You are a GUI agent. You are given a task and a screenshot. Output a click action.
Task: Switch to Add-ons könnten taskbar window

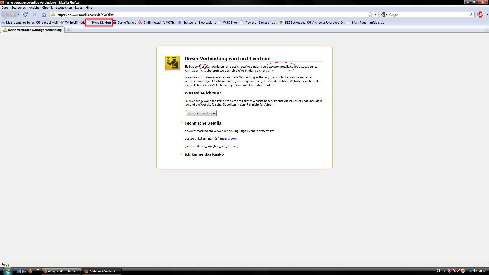click(102, 271)
